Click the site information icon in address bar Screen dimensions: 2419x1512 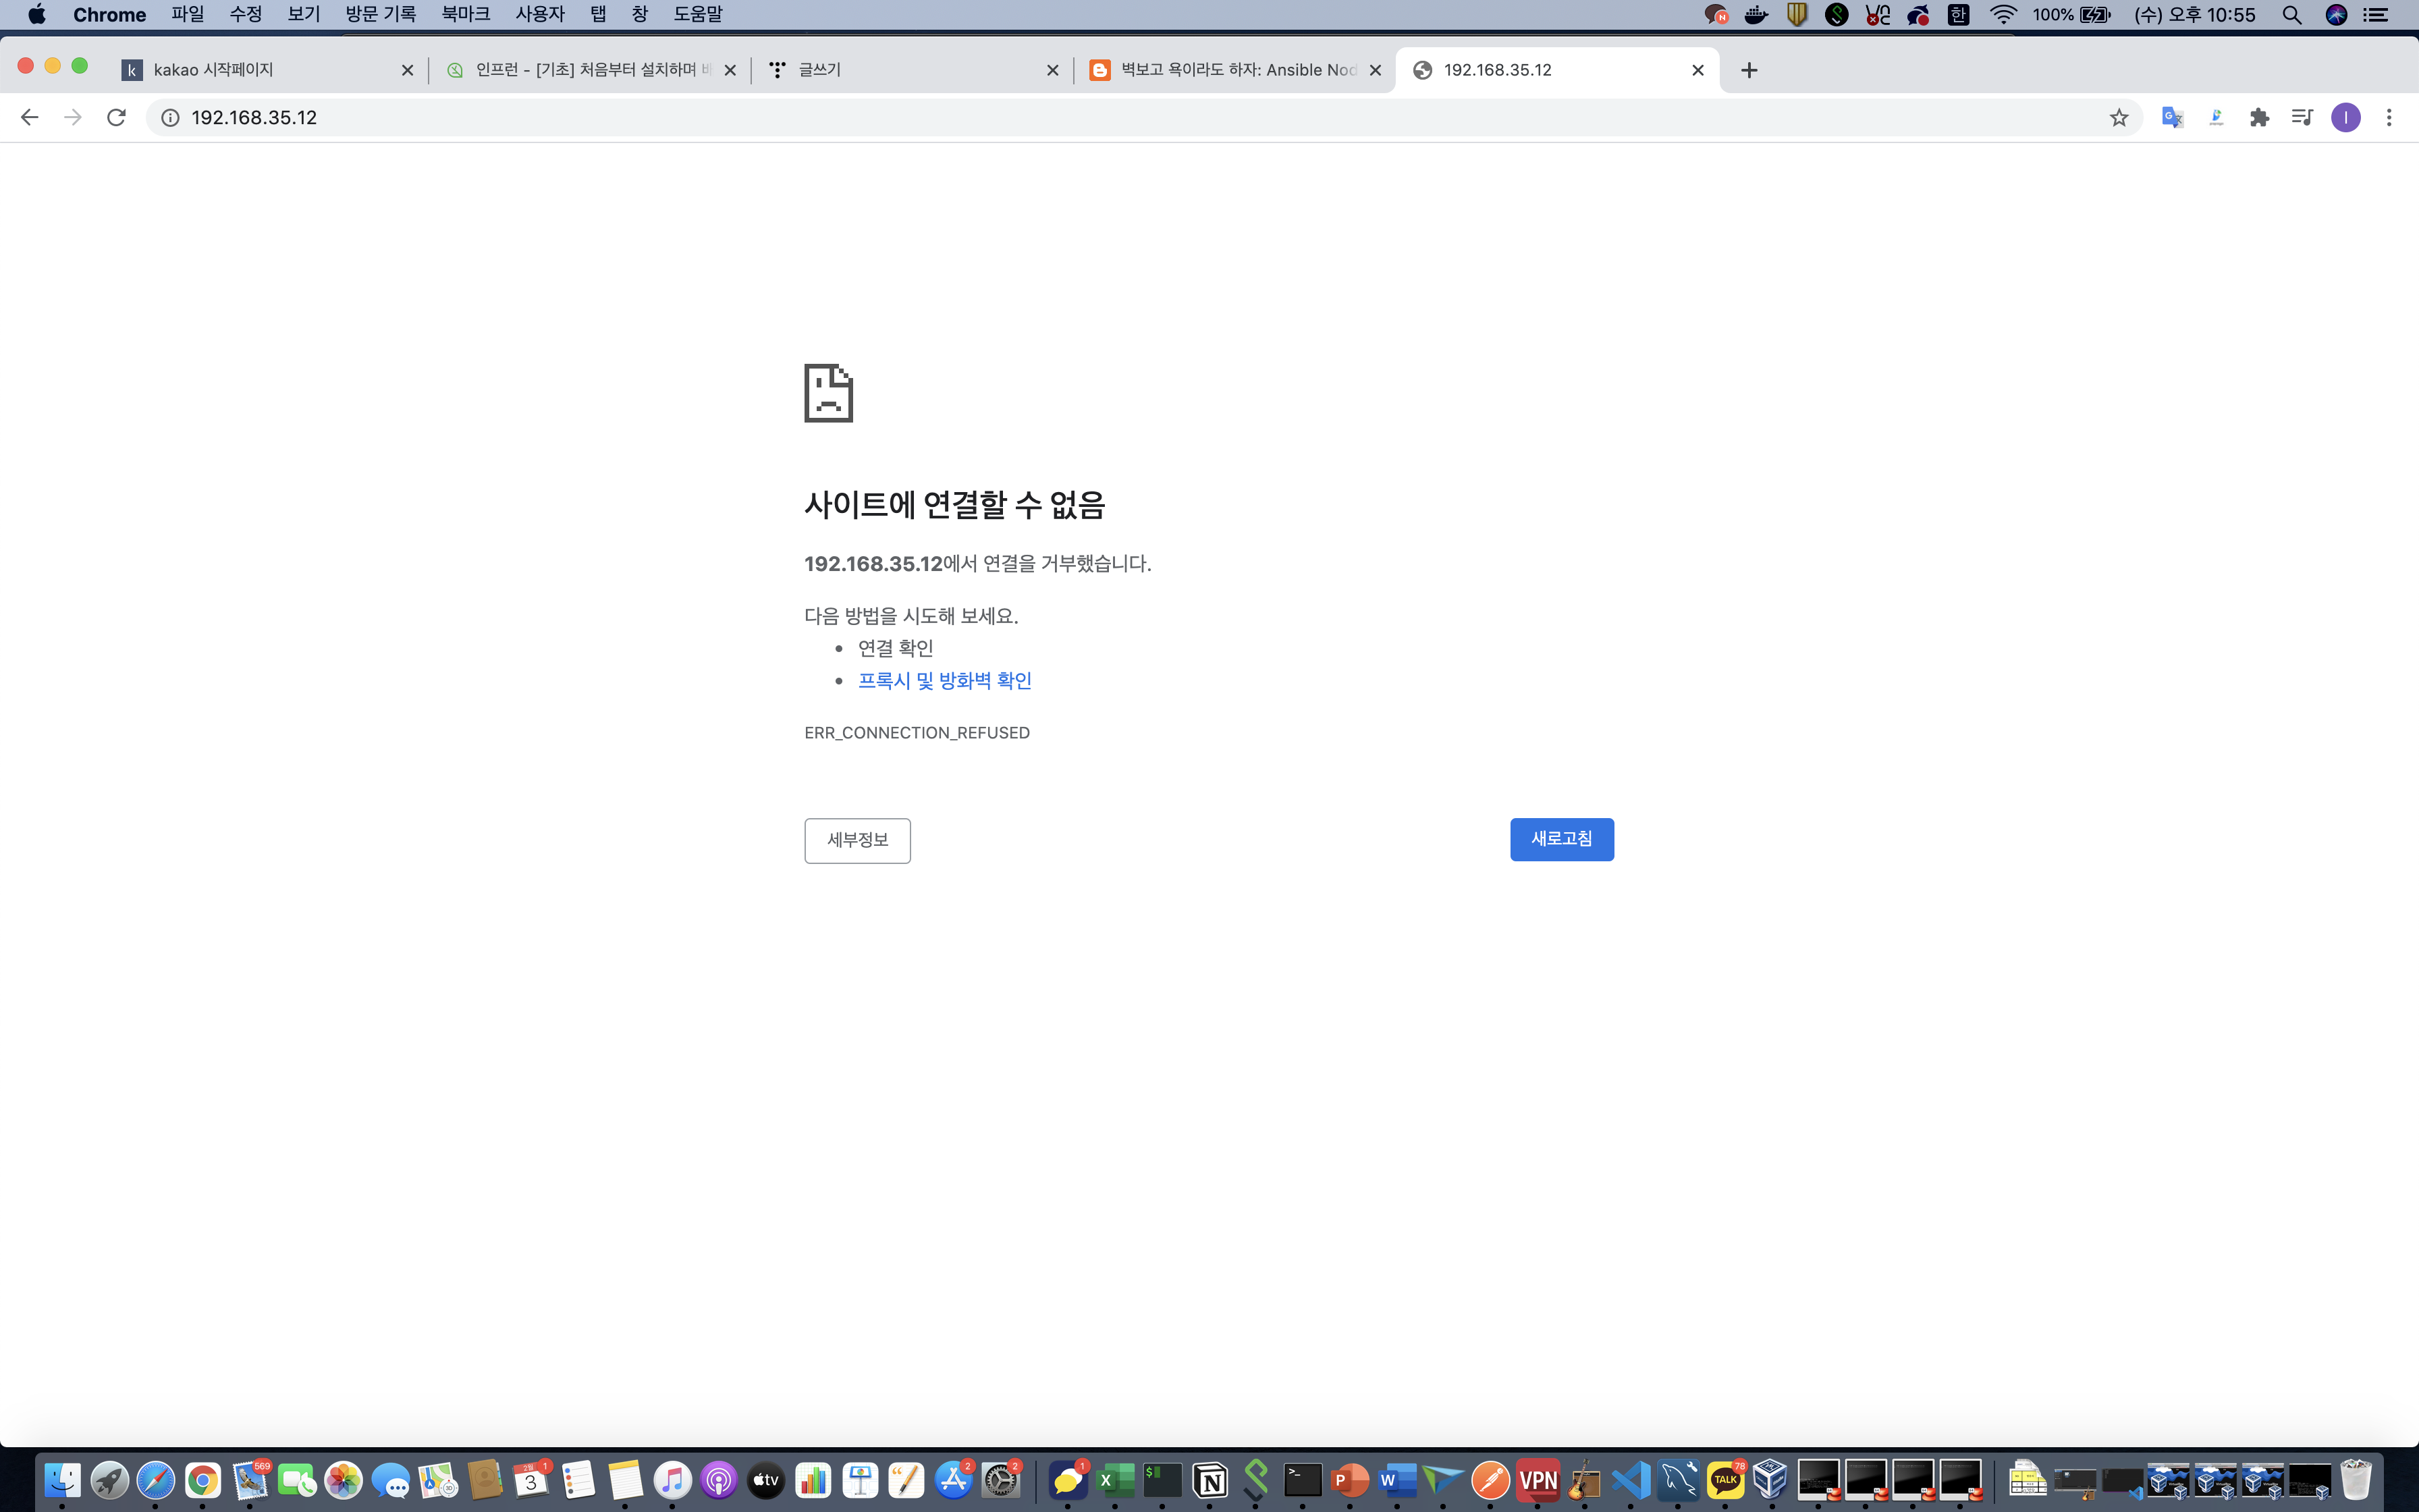click(171, 118)
